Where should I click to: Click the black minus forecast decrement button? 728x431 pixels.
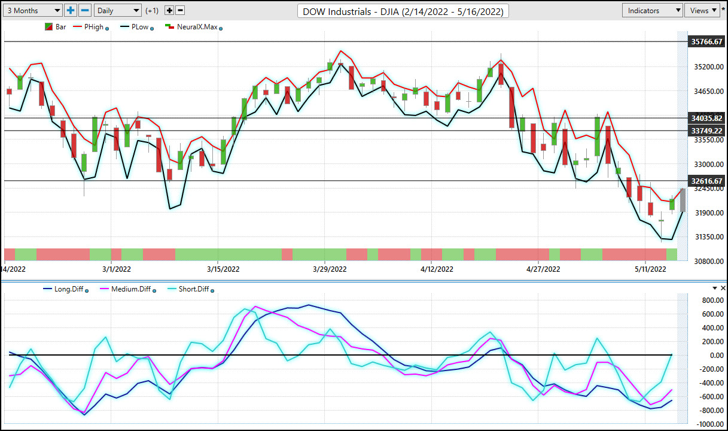coord(181,10)
